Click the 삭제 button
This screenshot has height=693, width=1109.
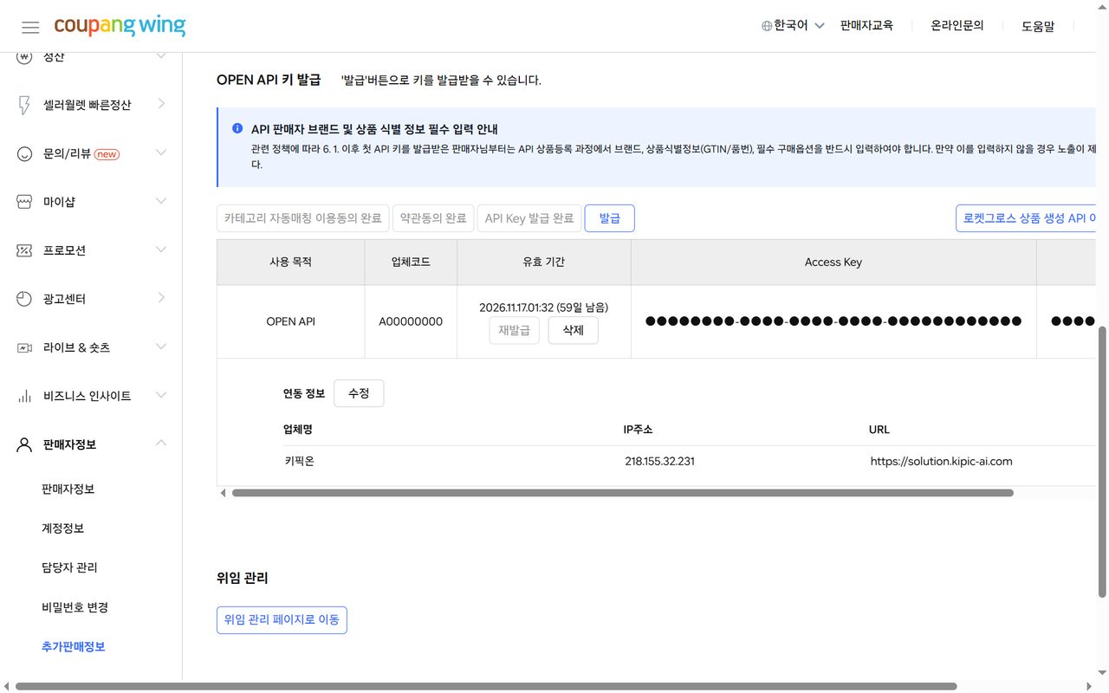tap(574, 330)
